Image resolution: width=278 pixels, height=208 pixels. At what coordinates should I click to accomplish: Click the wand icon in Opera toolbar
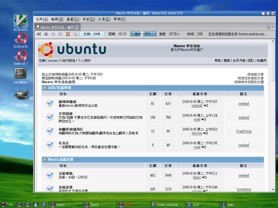[75, 34]
